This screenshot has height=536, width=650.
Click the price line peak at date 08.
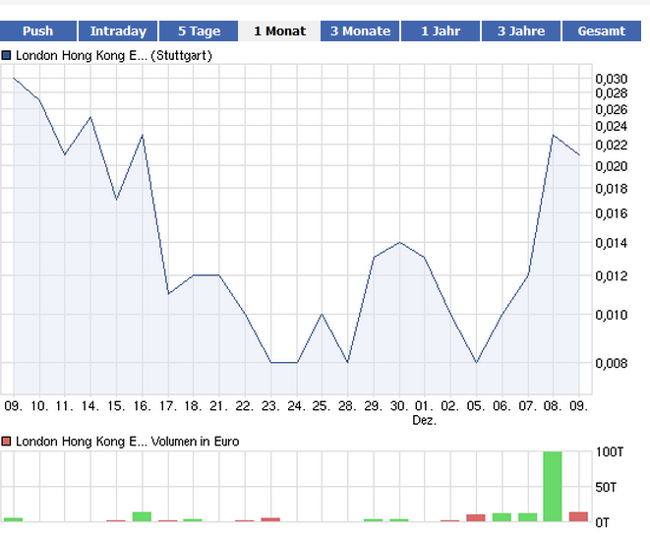[x=553, y=136]
